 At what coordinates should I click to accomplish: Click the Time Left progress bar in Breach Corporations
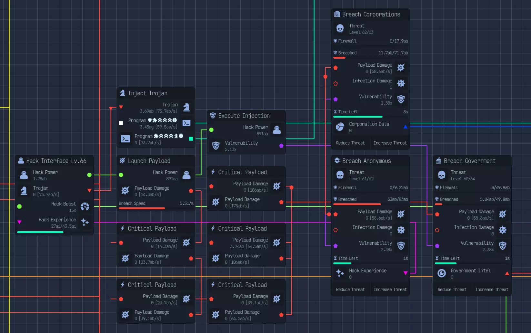pyautogui.click(x=371, y=117)
